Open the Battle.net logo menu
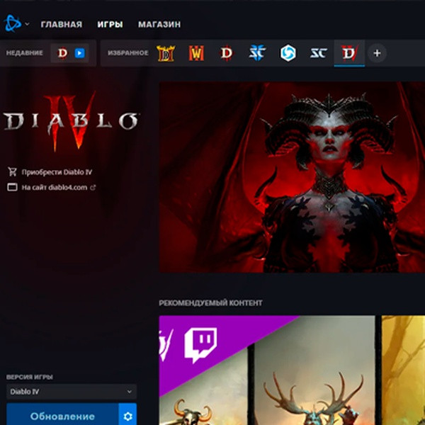This screenshot has height=425, width=425. [13, 23]
